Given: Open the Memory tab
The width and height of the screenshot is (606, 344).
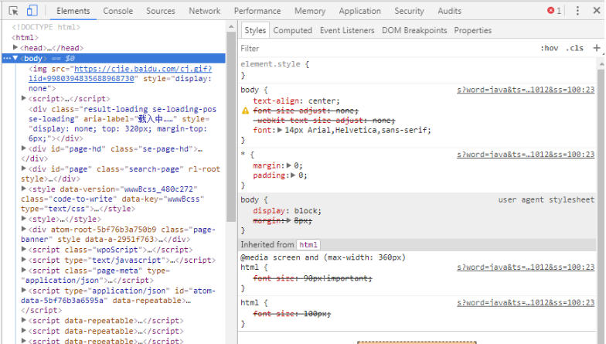Looking at the screenshot, I should 309,11.
